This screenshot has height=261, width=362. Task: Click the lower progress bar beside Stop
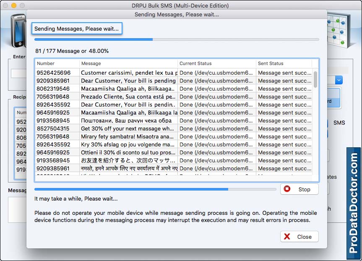click(x=155, y=189)
